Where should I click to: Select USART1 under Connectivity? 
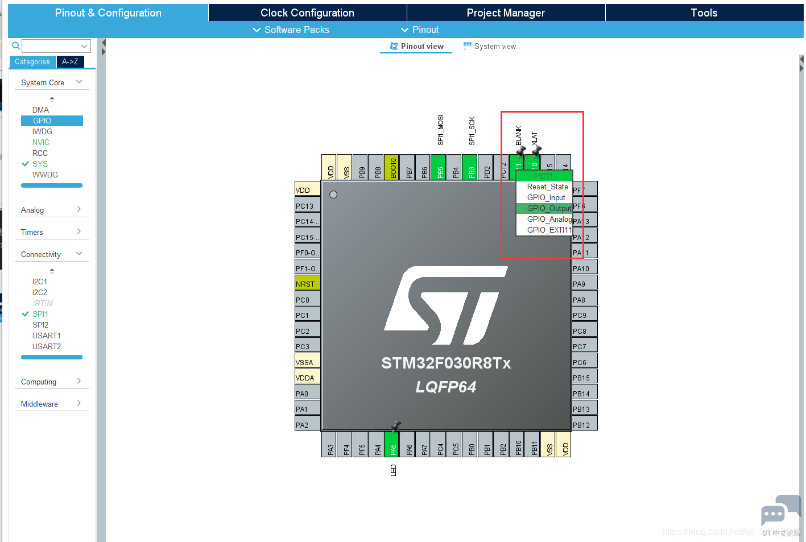pos(47,336)
